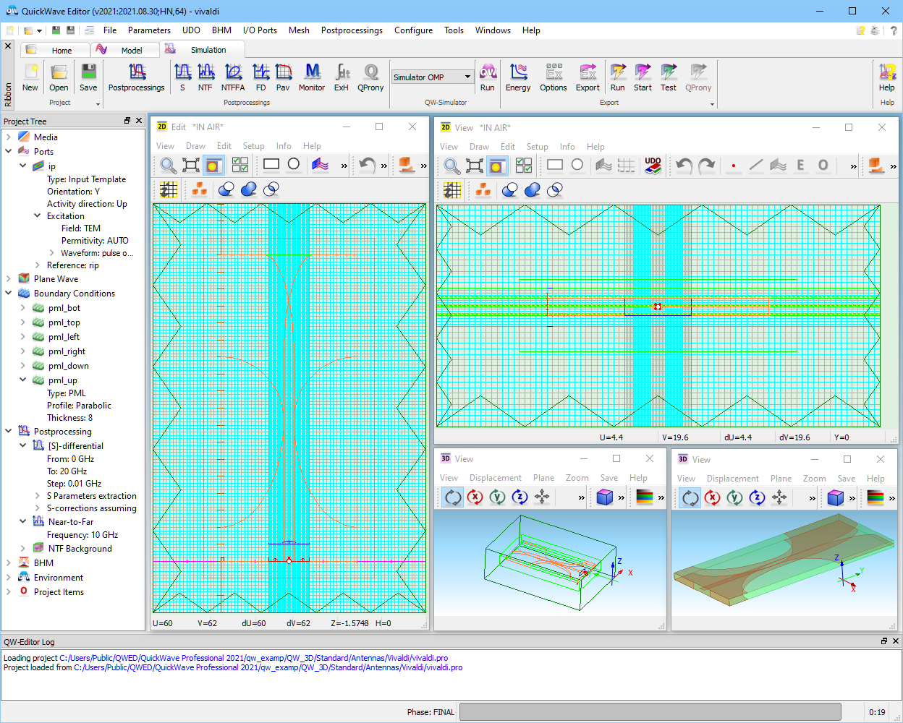Click the QProny icon in the Postprocessings group

tap(370, 78)
